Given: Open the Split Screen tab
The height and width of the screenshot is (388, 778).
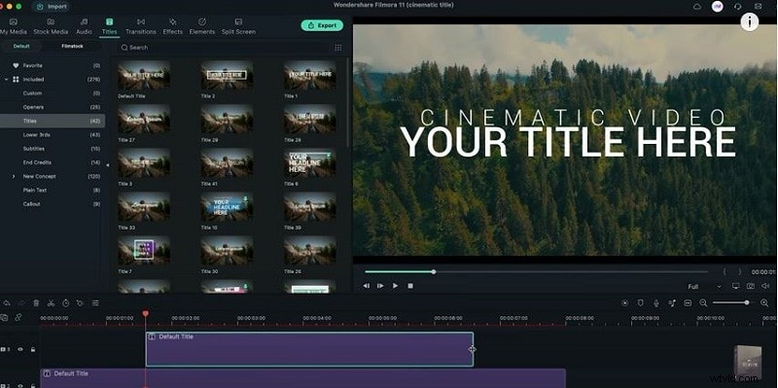Looking at the screenshot, I should [x=238, y=26].
